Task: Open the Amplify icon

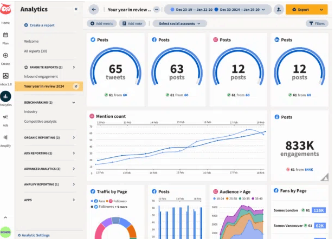Action: [5, 137]
